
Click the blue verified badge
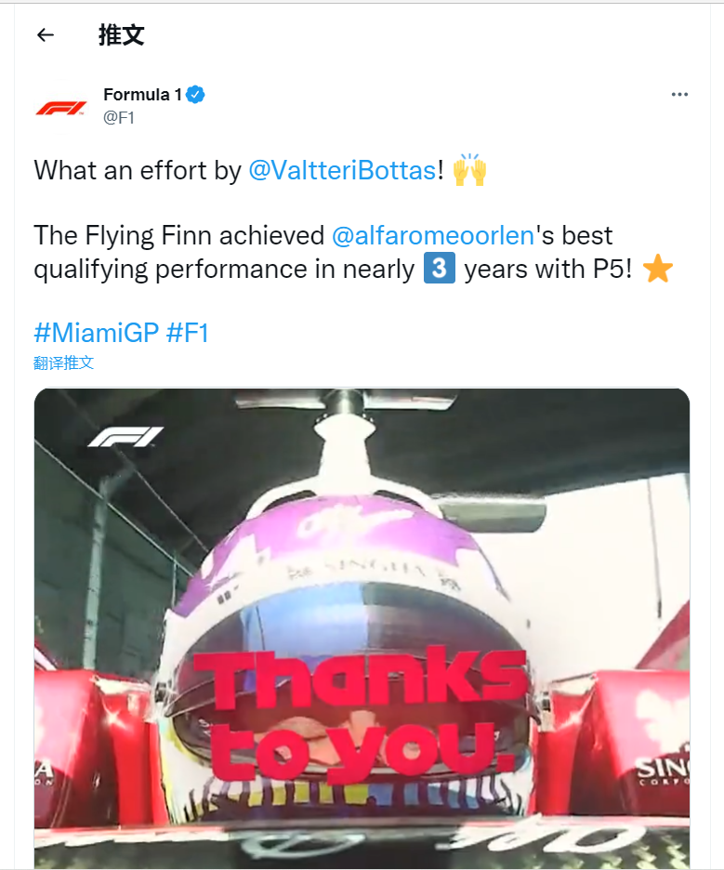(196, 94)
